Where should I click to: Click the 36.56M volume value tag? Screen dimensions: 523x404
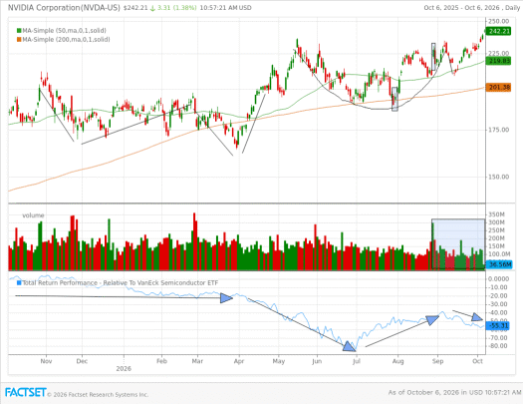pos(498,264)
